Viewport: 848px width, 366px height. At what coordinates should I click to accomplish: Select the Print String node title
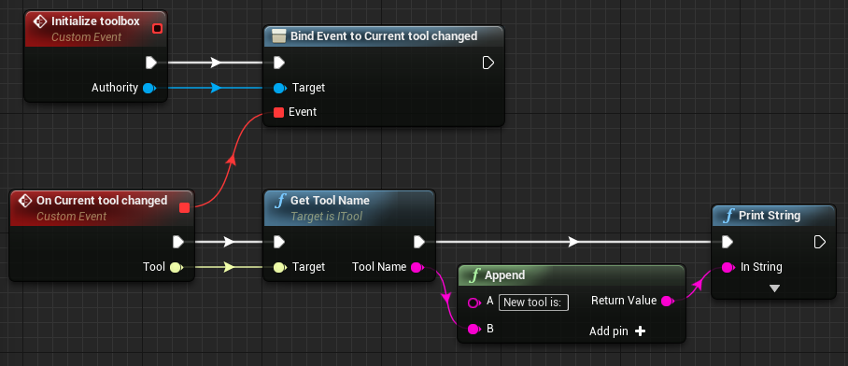click(770, 216)
